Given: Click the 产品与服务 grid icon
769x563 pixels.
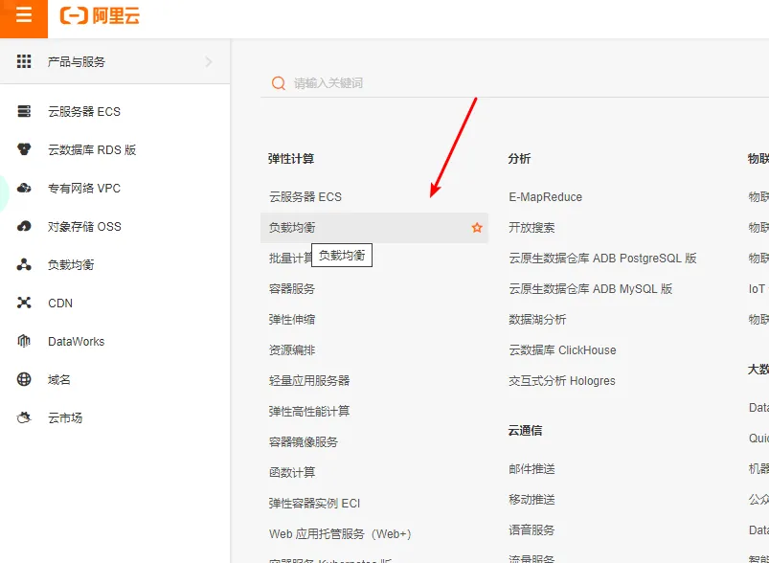Looking at the screenshot, I should coord(24,61).
